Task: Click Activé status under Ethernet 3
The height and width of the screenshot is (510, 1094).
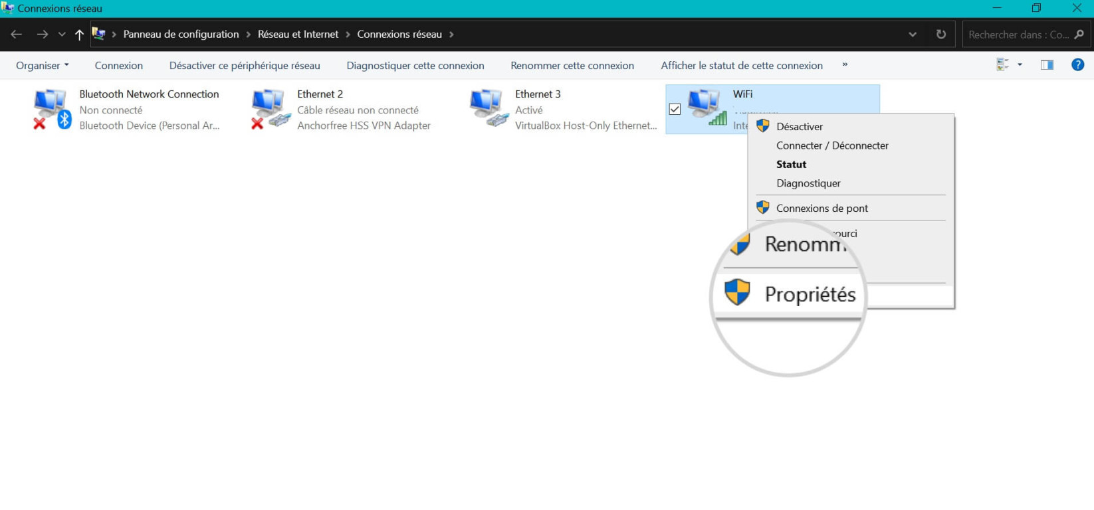Action: click(x=529, y=110)
